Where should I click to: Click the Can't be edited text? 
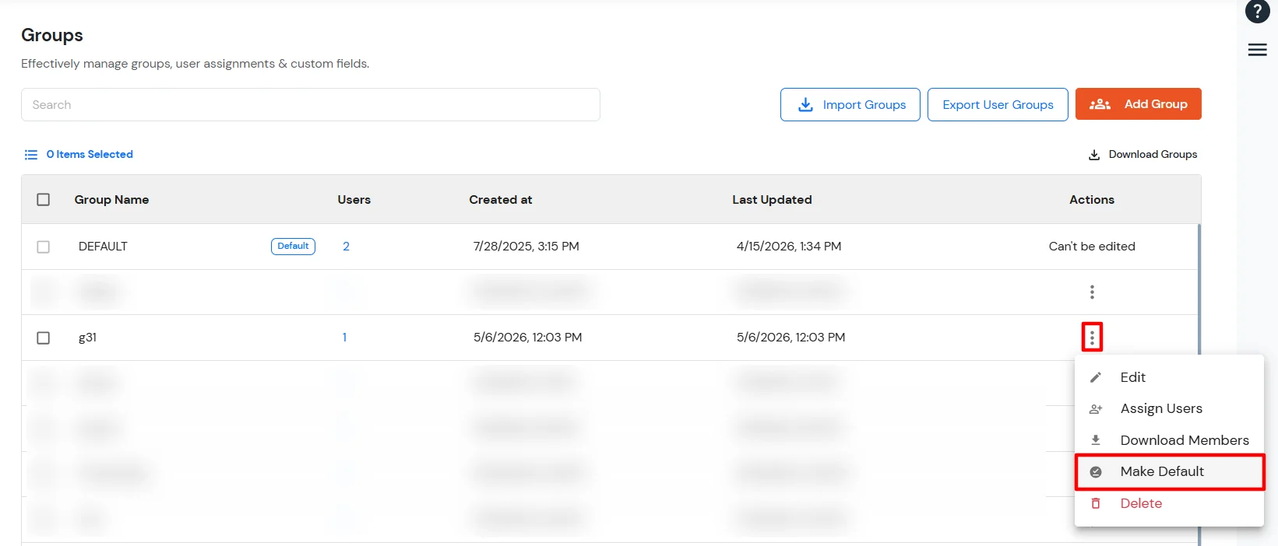point(1092,247)
